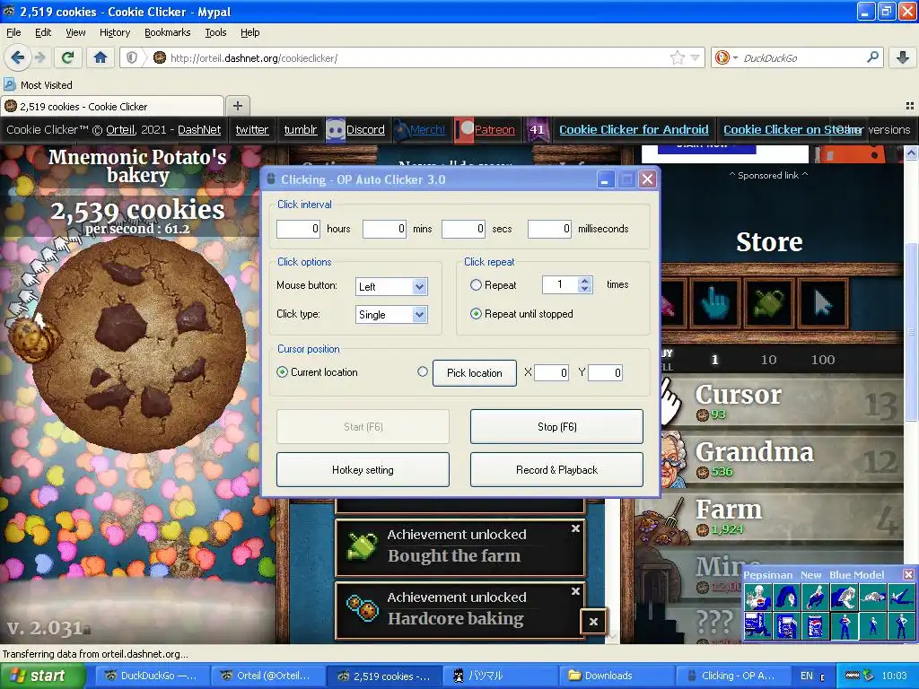Reload the Cookie Clicker page
This screenshot has width=919, height=689.
(x=68, y=57)
